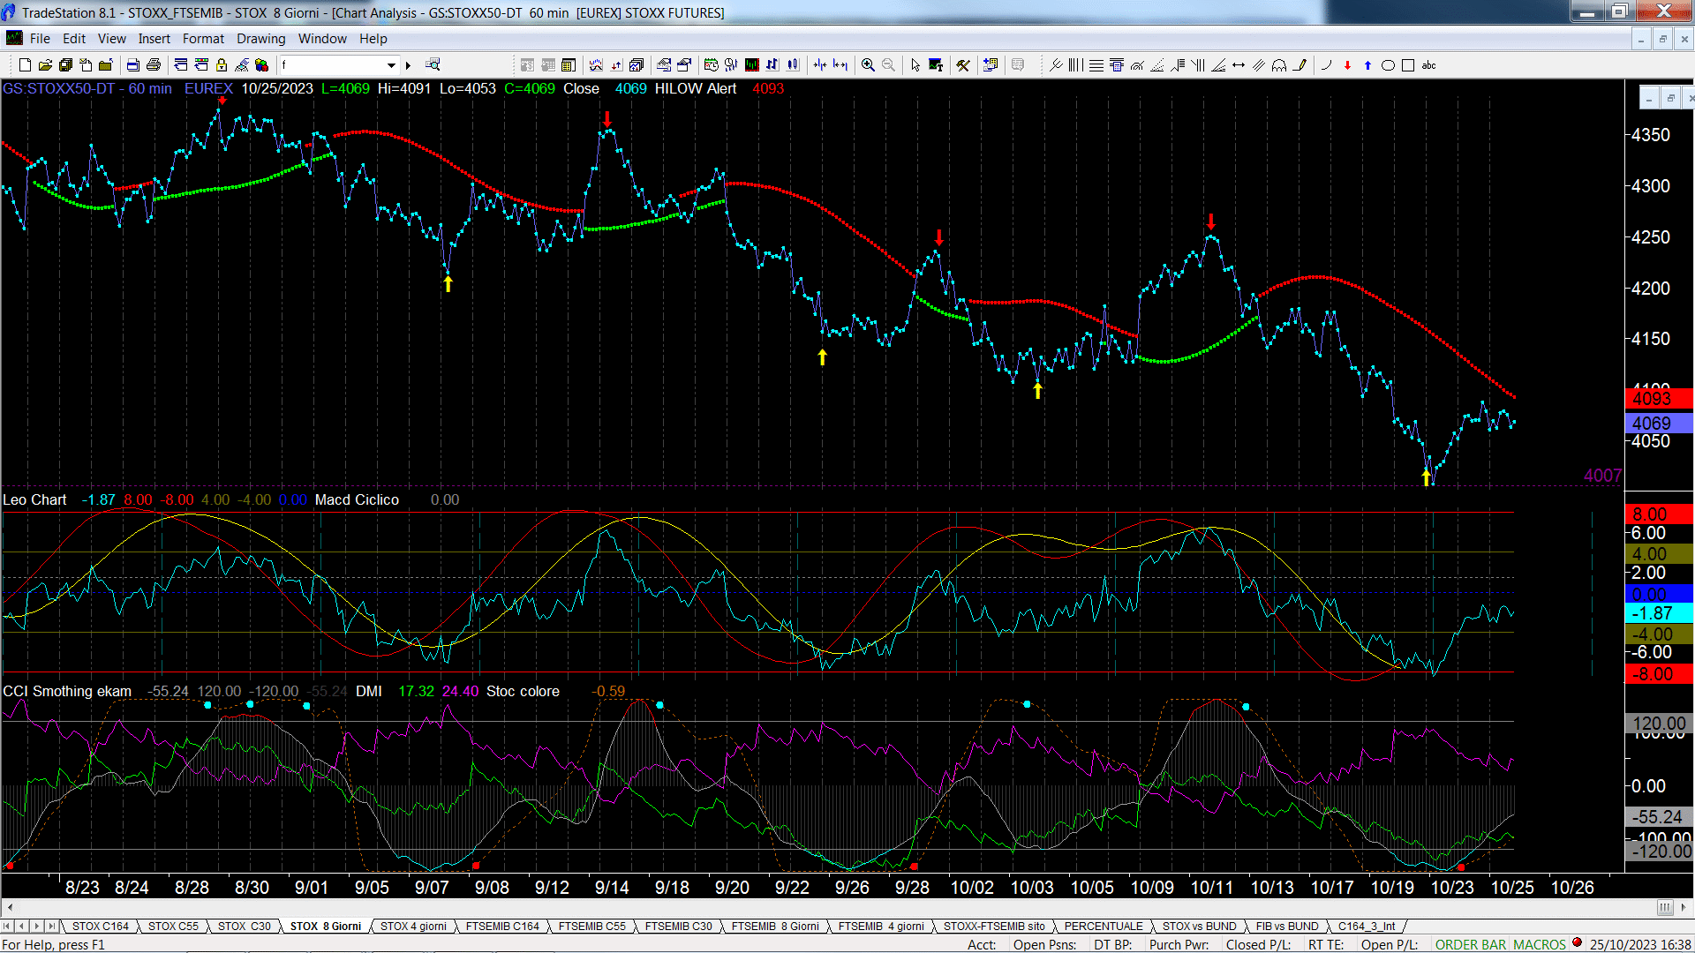Click the blue 4069 last price label

point(1659,424)
